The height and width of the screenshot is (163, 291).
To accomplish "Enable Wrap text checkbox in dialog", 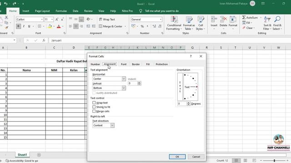I will coord(94,103).
